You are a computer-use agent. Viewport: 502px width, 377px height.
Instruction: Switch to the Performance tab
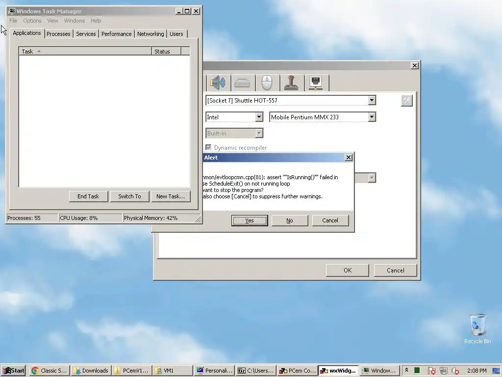point(116,34)
